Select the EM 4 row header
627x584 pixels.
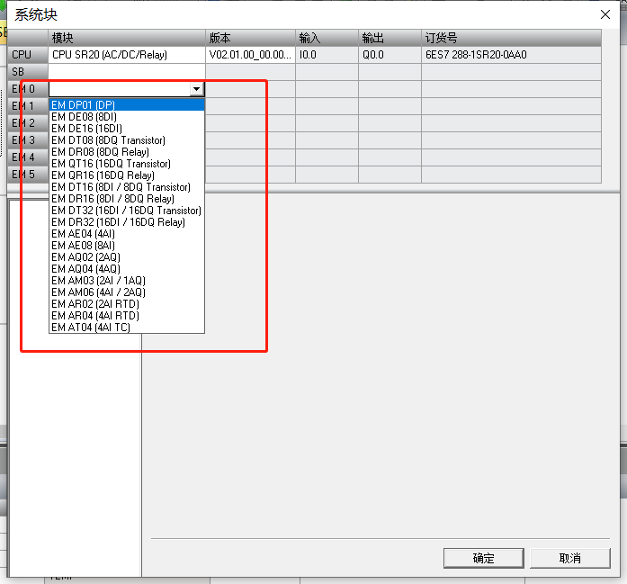pos(28,157)
